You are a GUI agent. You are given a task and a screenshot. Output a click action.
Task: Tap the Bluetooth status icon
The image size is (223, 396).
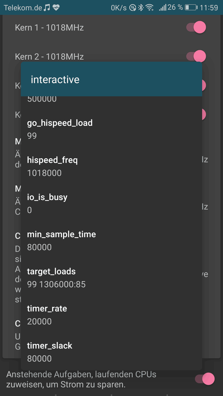[140, 8]
